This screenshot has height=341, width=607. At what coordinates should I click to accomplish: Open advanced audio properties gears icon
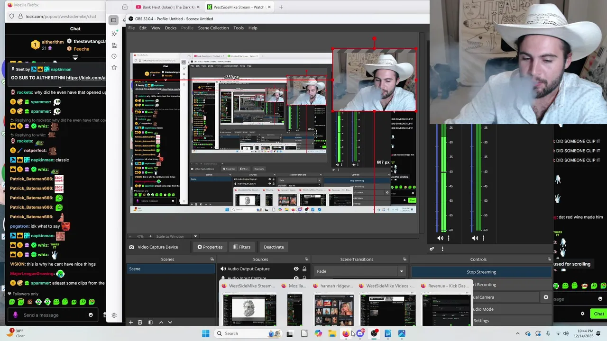click(x=432, y=249)
